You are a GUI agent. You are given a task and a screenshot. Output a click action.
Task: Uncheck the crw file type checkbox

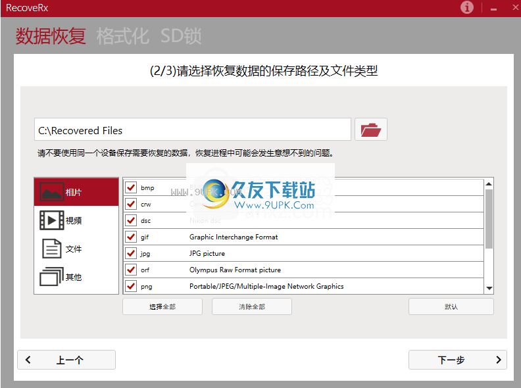[131, 204]
